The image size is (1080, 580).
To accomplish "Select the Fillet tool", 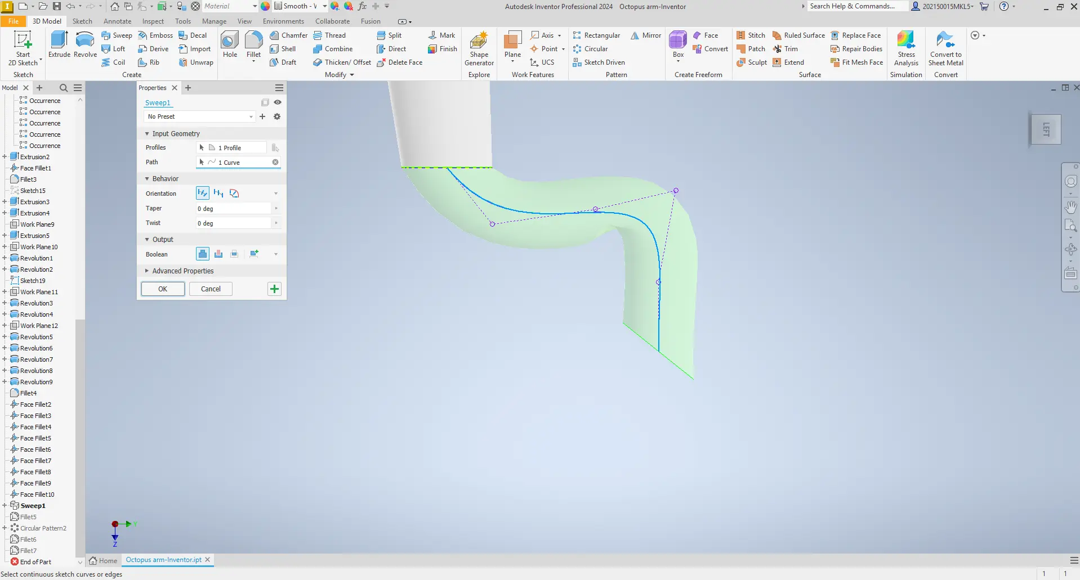I will click(x=254, y=45).
